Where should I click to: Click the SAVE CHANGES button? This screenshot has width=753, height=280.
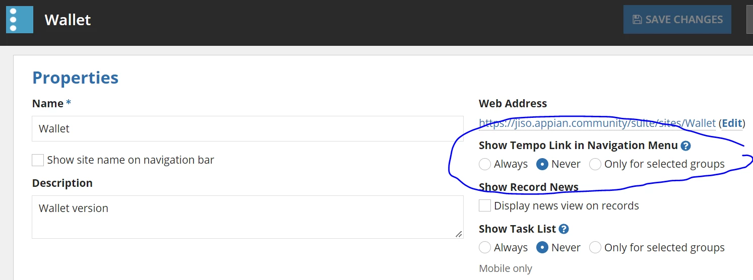(677, 20)
